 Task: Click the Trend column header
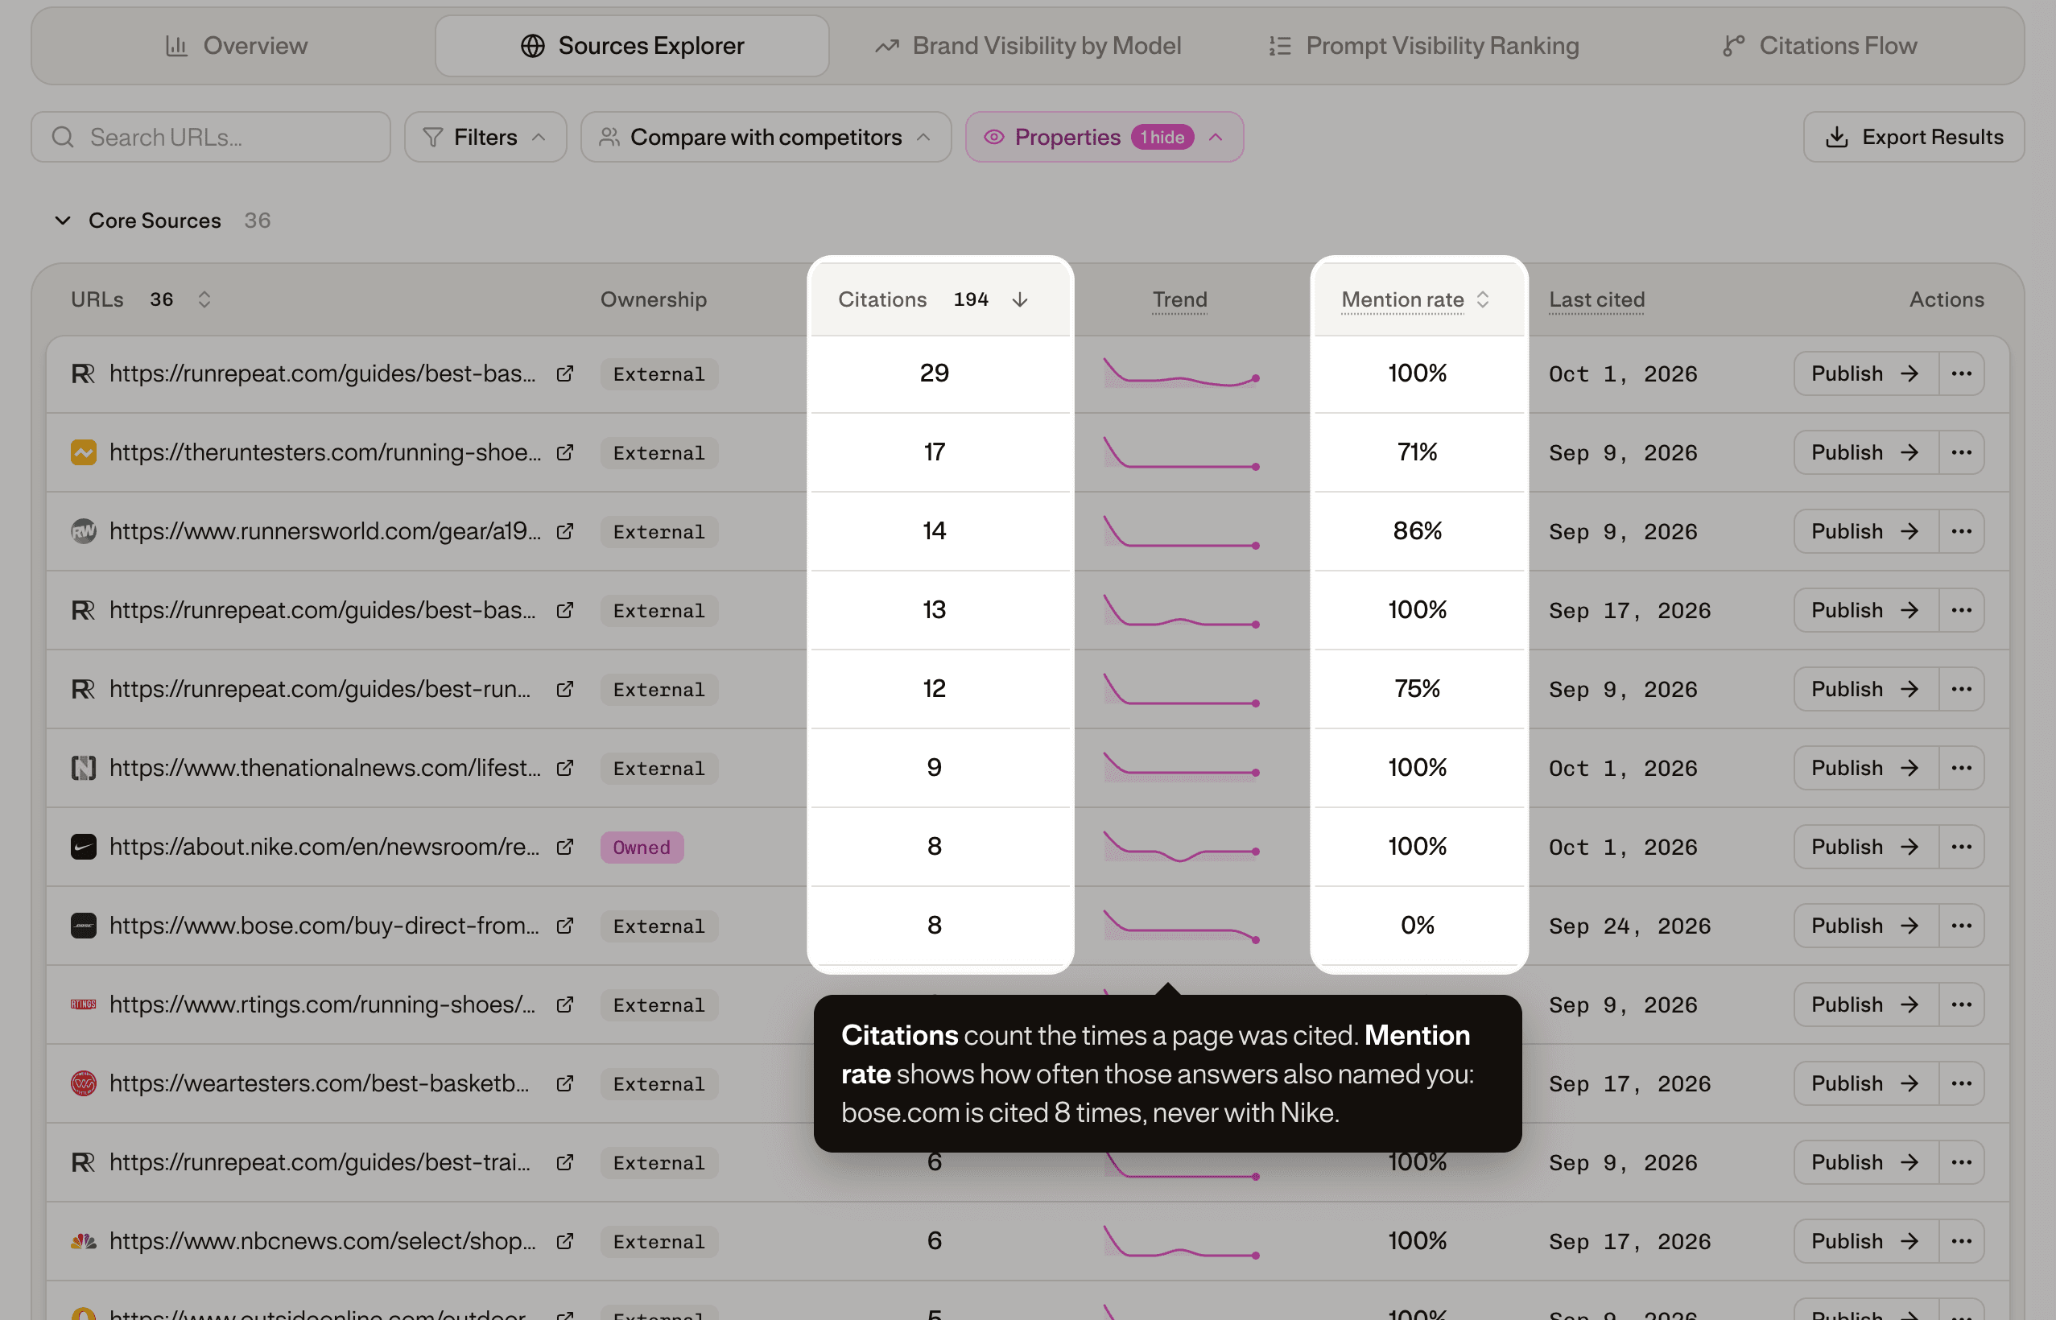tap(1179, 299)
